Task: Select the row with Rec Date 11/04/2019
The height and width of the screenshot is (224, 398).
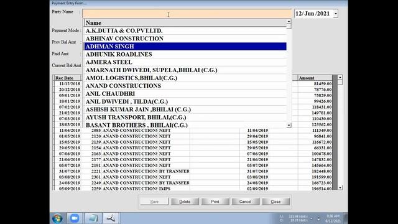Action: [193, 130]
